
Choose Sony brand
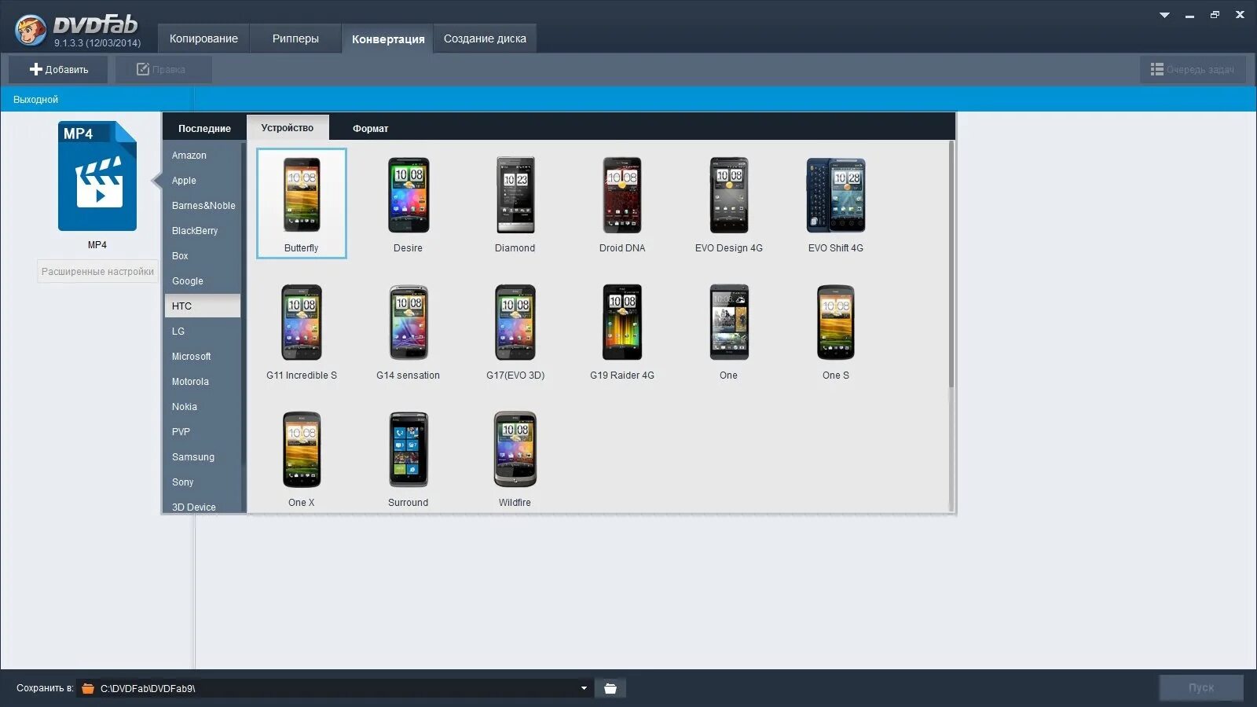point(203,482)
